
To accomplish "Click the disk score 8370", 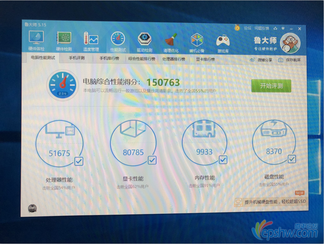I will pos(274,151).
